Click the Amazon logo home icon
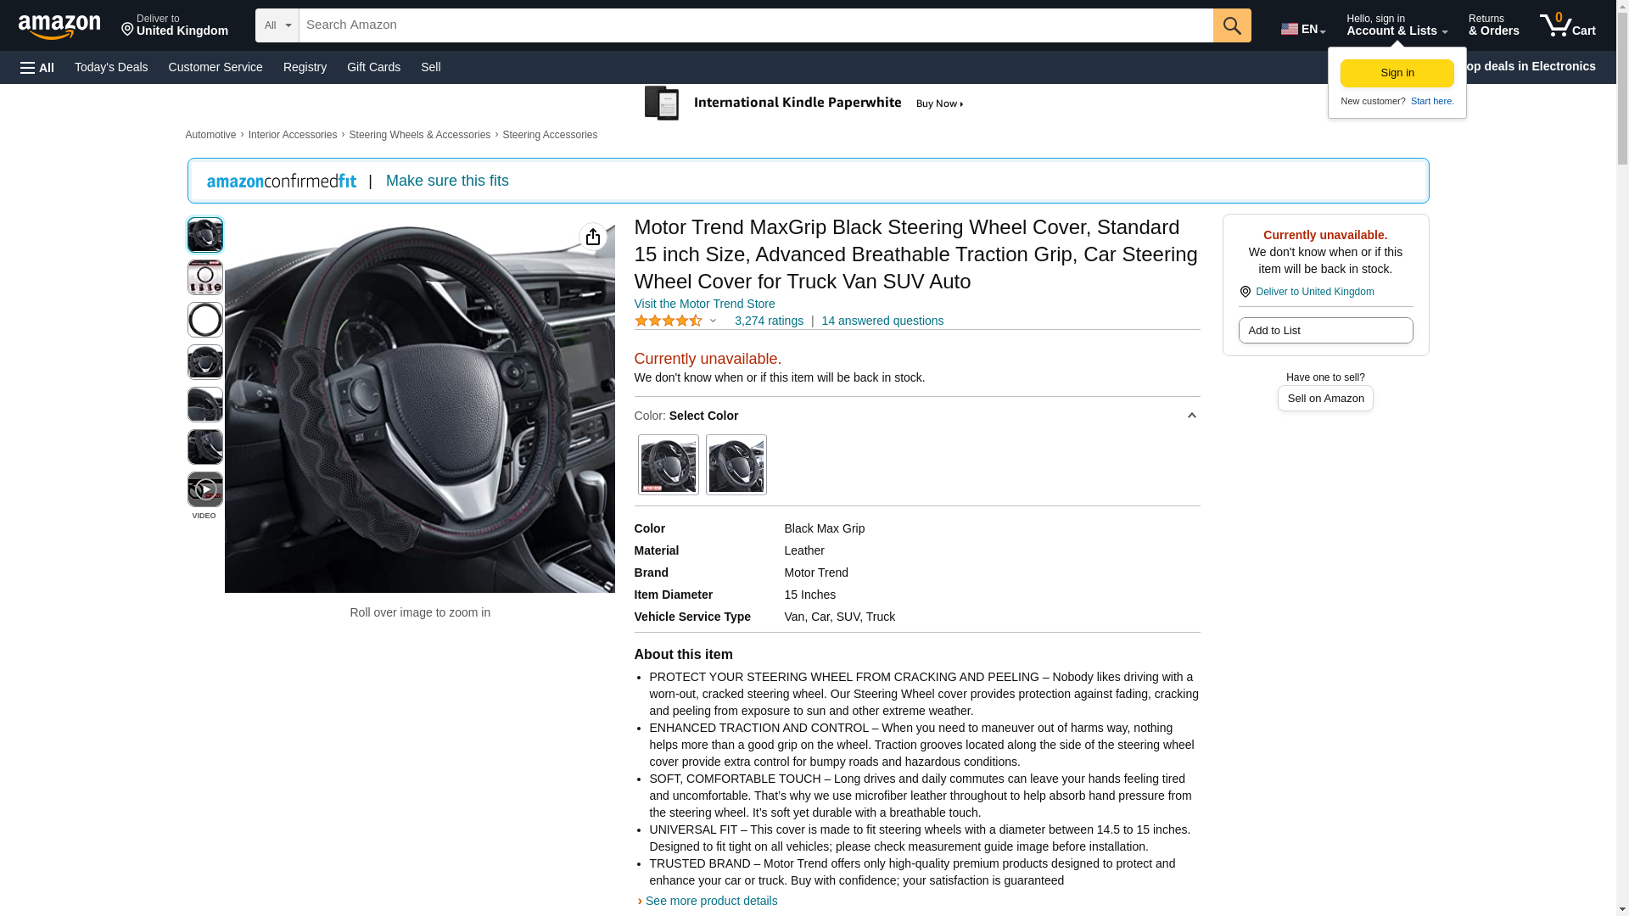Image resolution: width=1629 pixels, height=916 pixels. click(59, 26)
